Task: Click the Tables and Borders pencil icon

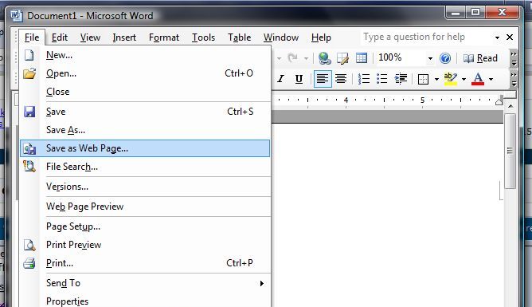Action: click(342, 58)
